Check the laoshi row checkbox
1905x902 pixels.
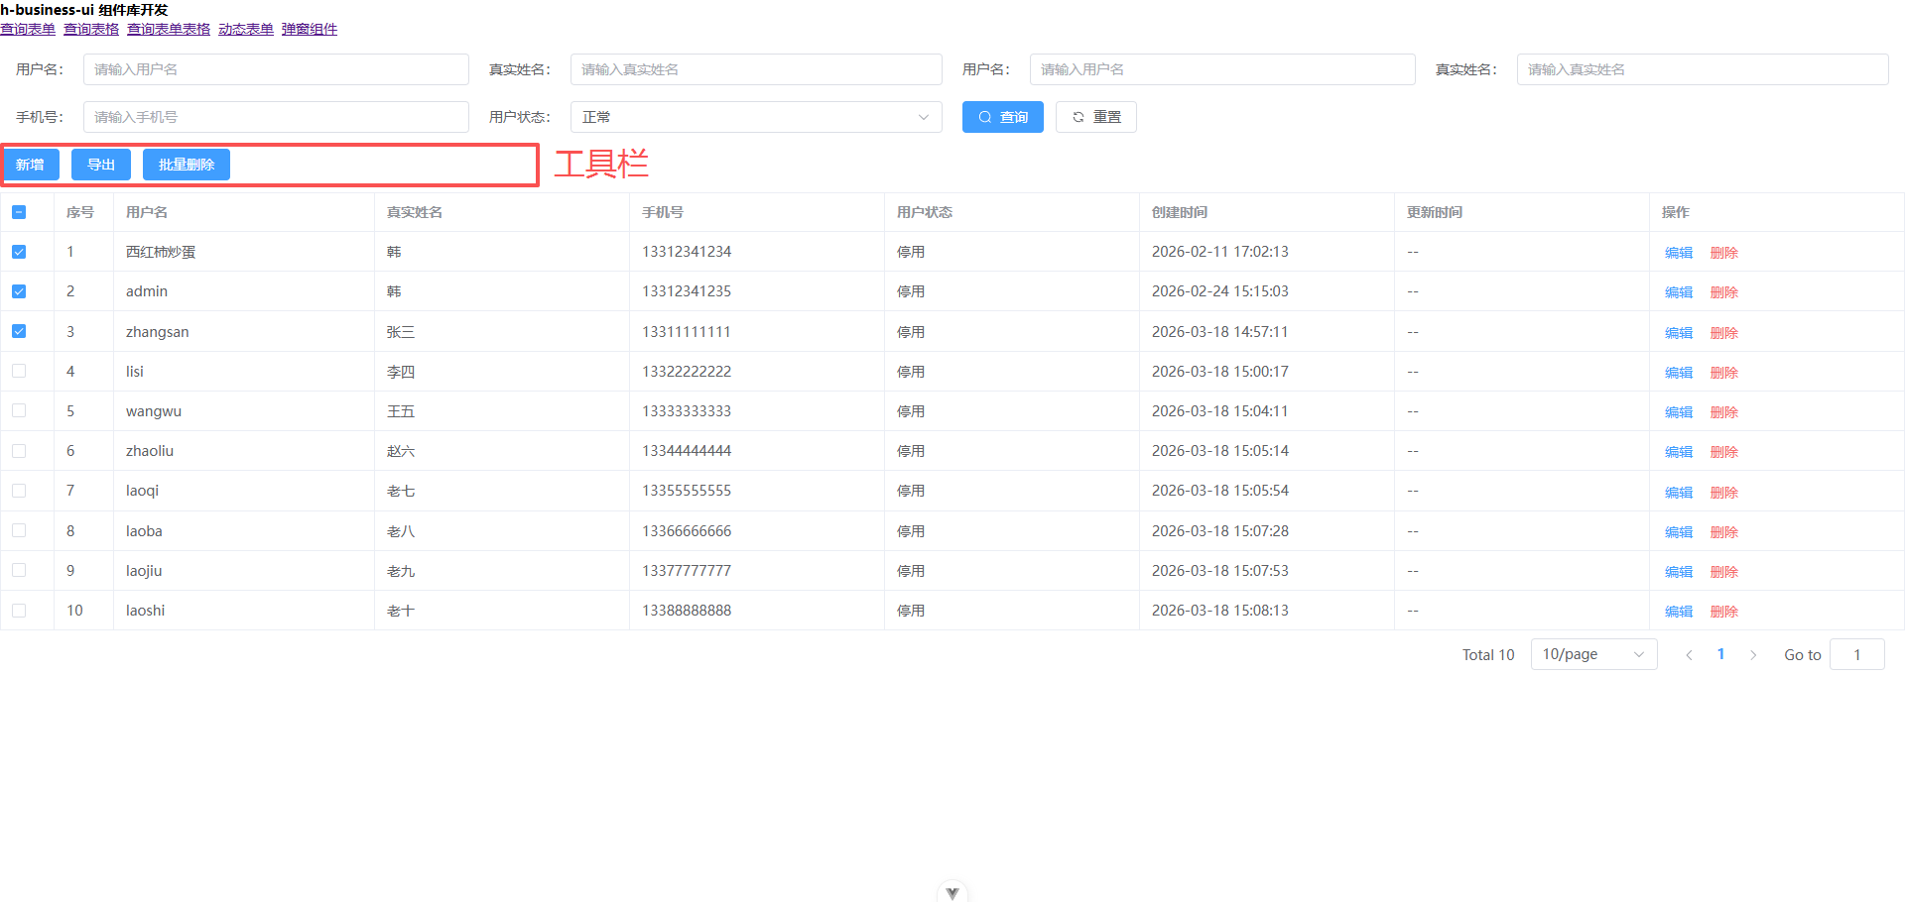19,611
